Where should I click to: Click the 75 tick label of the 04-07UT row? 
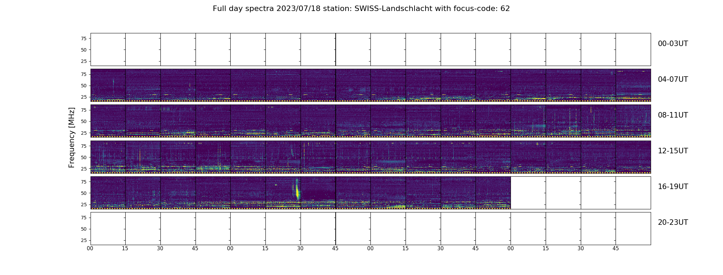84,74
